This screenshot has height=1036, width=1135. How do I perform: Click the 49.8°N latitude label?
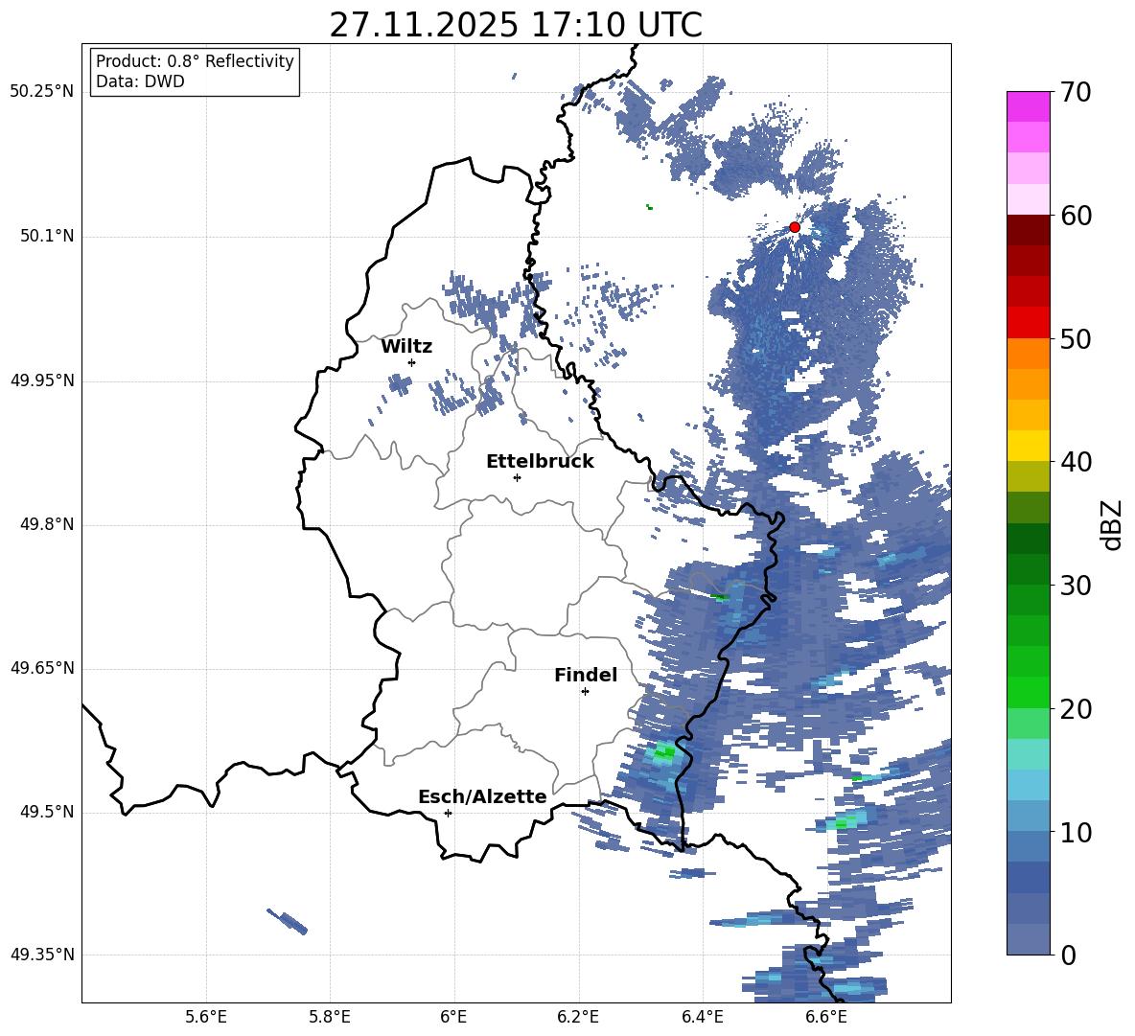point(47,524)
